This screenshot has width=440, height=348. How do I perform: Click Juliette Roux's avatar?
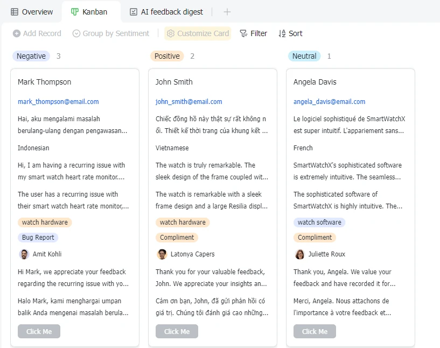click(300, 254)
